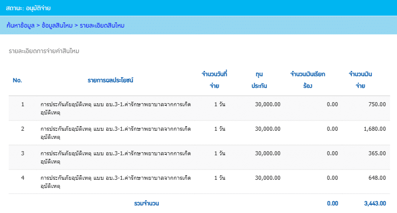Image resolution: width=397 pixels, height=213 pixels.
Task: Click the 30,000.00 sum insured in row 3
Action: click(x=268, y=153)
